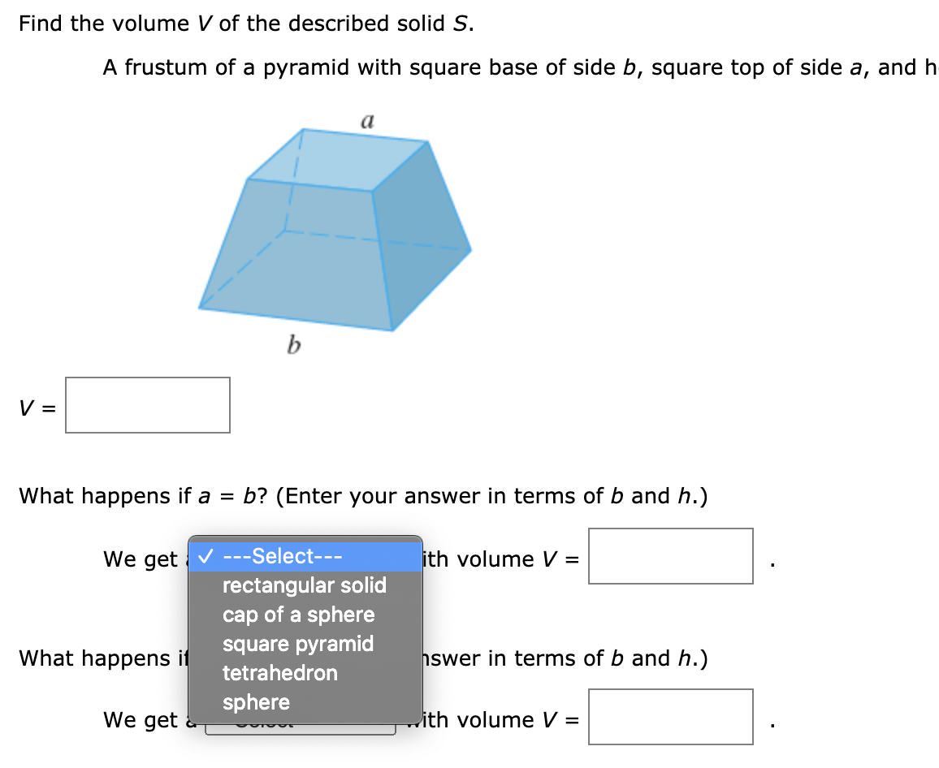Choose "cap of a sphere" option

tap(298, 615)
